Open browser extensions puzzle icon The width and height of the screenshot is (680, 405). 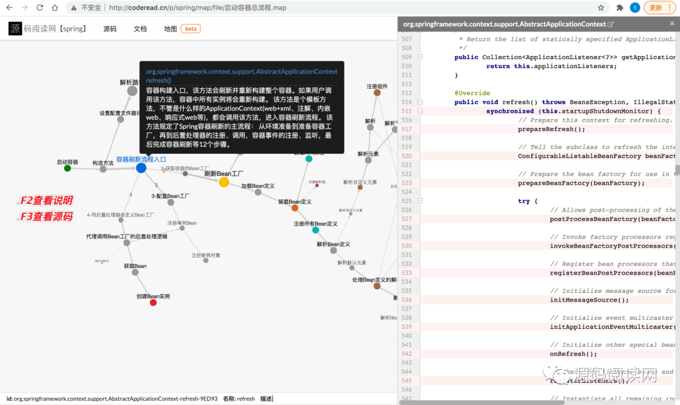(x=620, y=8)
